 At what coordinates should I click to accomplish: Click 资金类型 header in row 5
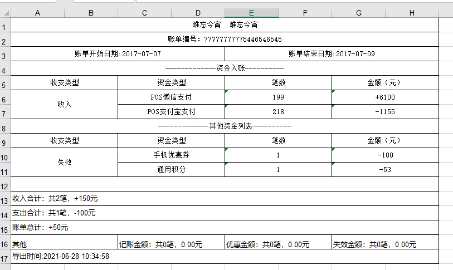pos(171,82)
